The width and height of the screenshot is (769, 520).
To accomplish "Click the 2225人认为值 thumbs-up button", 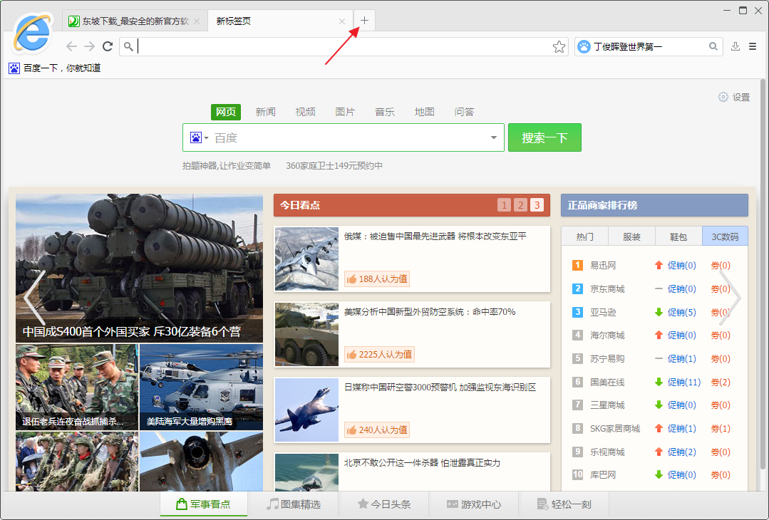I will click(379, 354).
